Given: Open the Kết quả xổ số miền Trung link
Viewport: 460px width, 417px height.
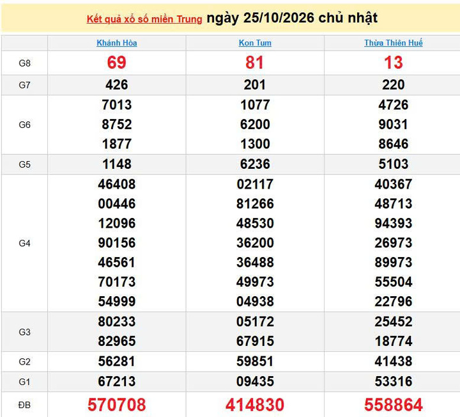Looking at the screenshot, I should 144,19.
